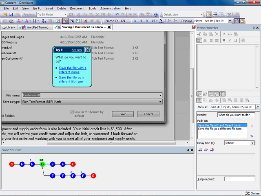Open help via the blue question mark icon
261x196 pixels.
point(156,15)
